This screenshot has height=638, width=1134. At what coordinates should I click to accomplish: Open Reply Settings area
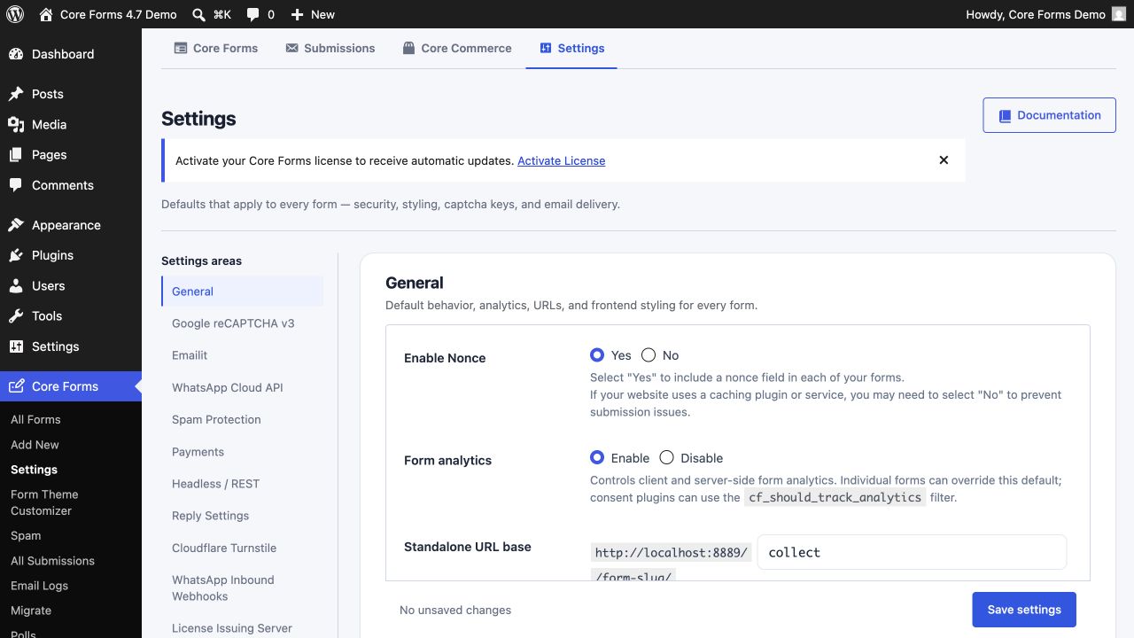pos(243,515)
